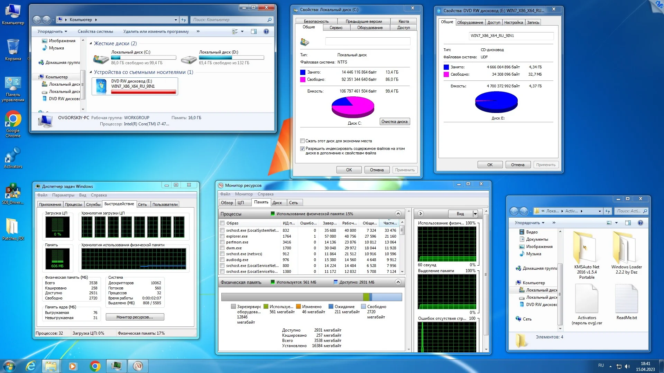
Task: Click Windows Media Player taskbar icon
Action: pos(73,366)
